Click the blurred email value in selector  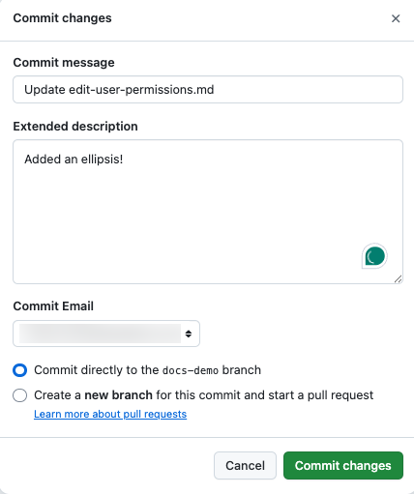click(100, 334)
